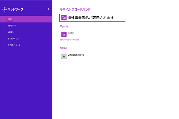Select 接続 in the sidebar
Screen dimensions: 179x119
pos(26,19)
